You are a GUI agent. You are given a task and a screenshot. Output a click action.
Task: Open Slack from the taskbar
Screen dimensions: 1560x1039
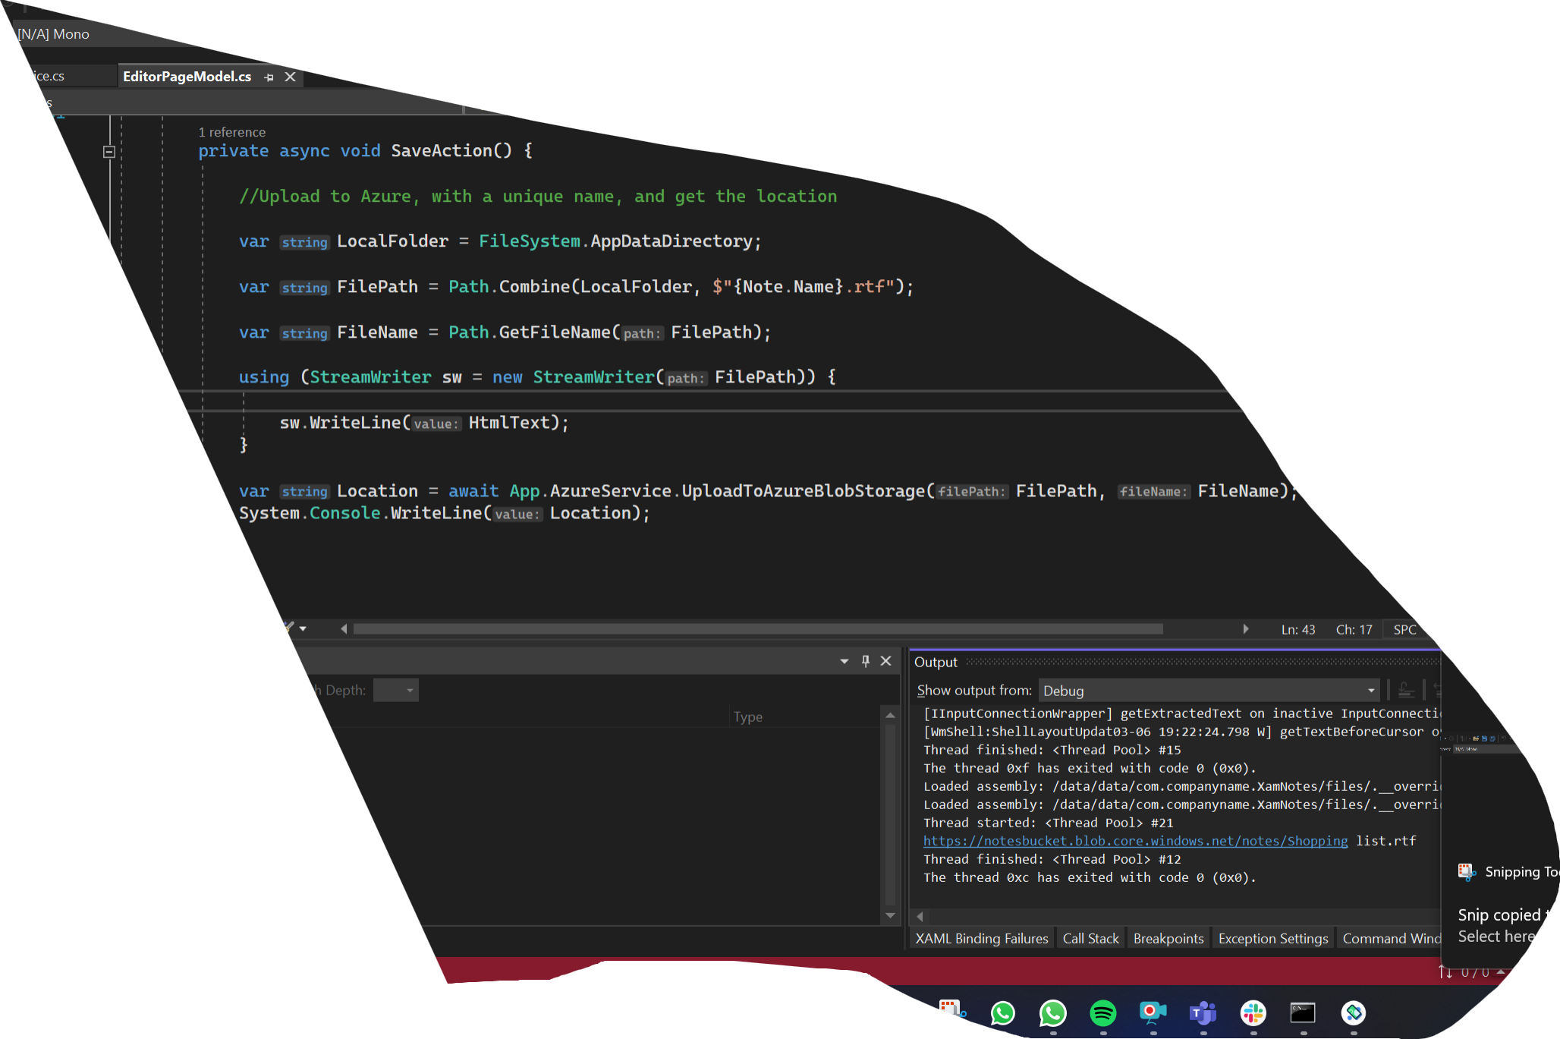tap(1253, 1012)
